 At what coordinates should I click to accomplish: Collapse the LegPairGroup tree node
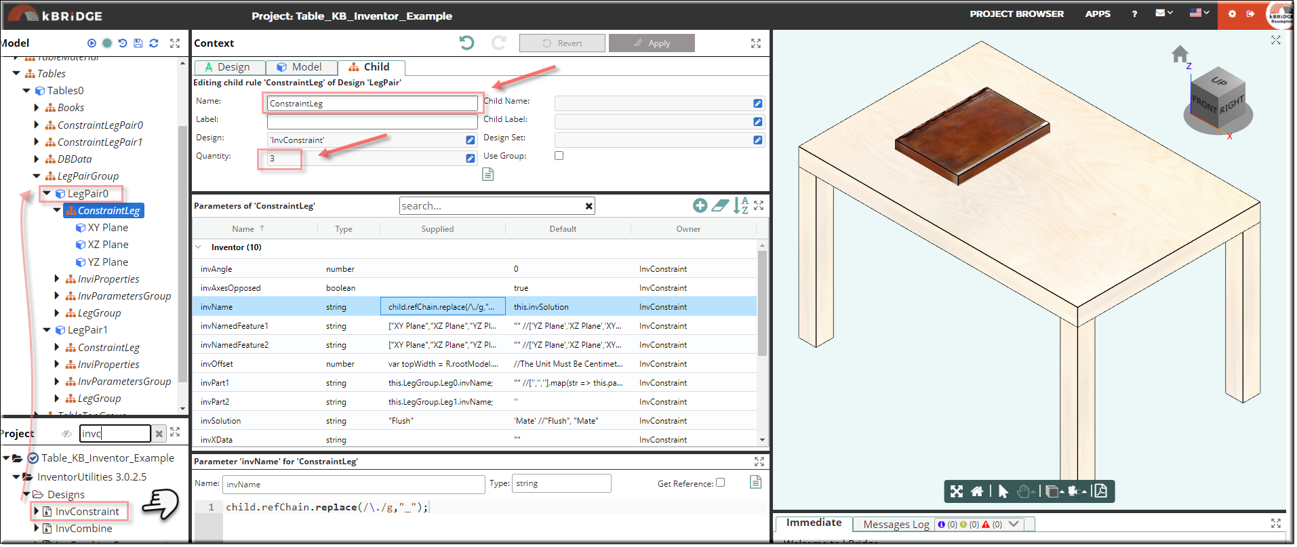click(37, 176)
